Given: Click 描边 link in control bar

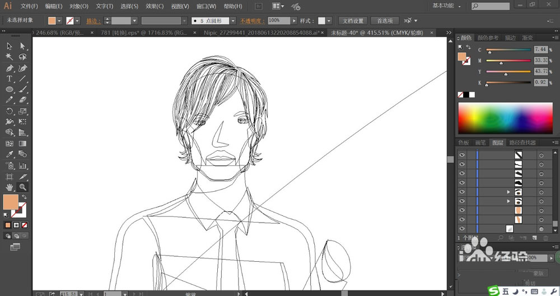Looking at the screenshot, I should (x=93, y=21).
